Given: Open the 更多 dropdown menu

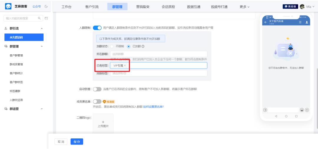Looking at the screenshot, I should pos(244,7).
